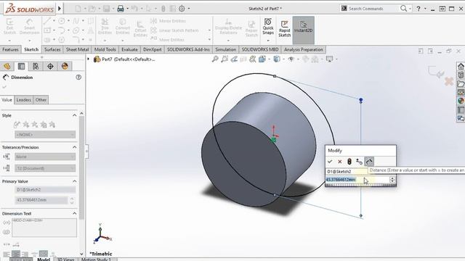Open the ConfigurationManager tab icon
465x261 pixels.
click(36, 66)
